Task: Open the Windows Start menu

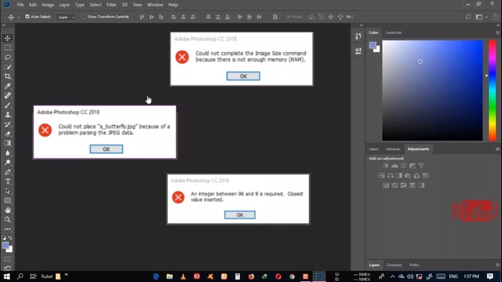Action: [7, 276]
